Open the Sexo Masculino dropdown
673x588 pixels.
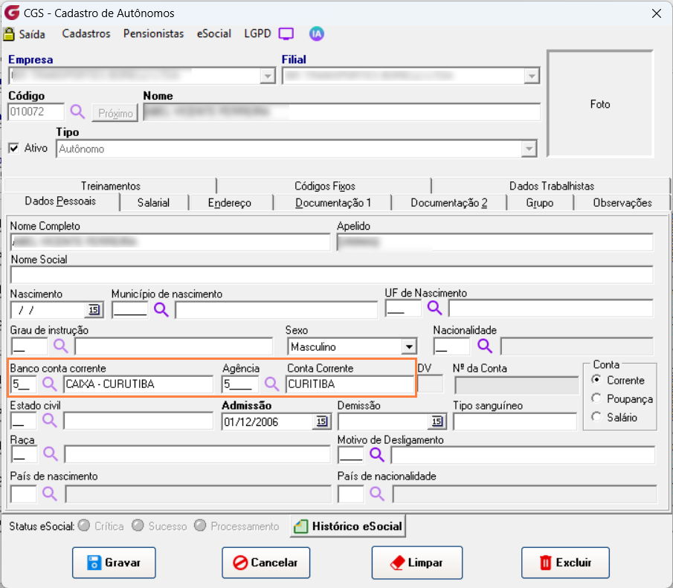pos(409,346)
